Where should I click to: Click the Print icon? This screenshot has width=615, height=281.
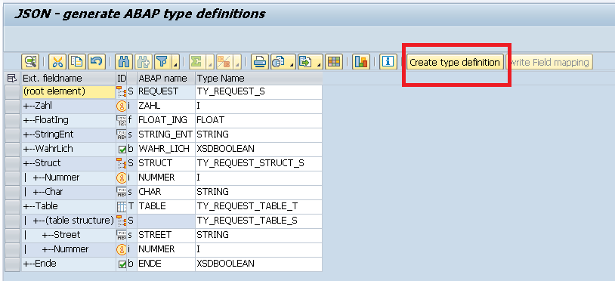260,62
